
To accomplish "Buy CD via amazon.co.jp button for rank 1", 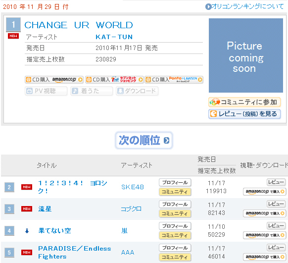I will pyautogui.click(x=54, y=80).
